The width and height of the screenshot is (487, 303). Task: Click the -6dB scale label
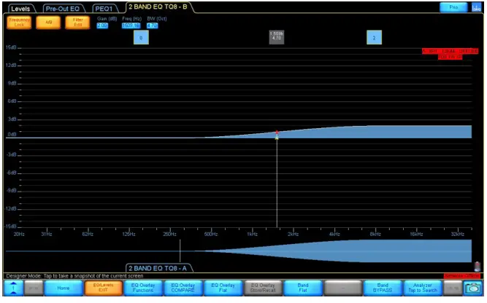click(x=11, y=173)
